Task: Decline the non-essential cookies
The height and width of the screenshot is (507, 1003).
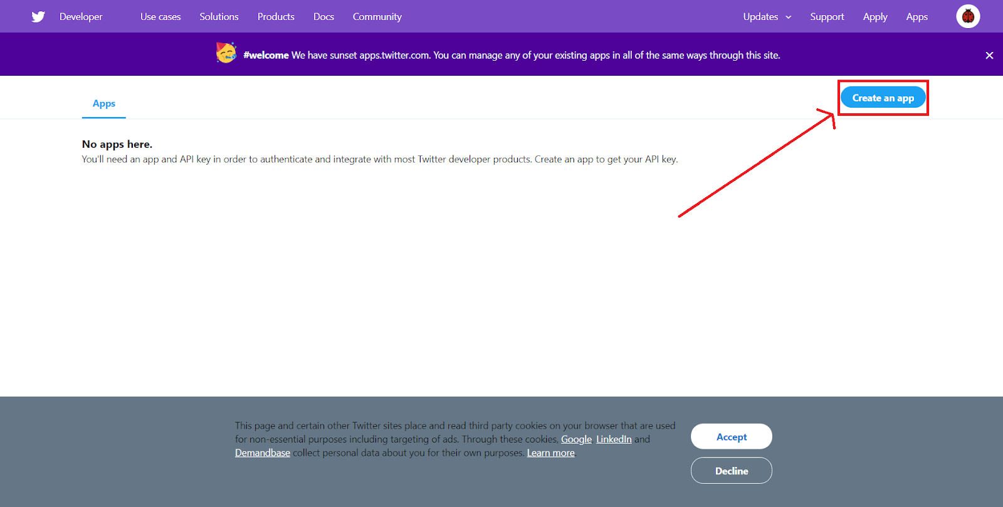Action: pos(732,471)
